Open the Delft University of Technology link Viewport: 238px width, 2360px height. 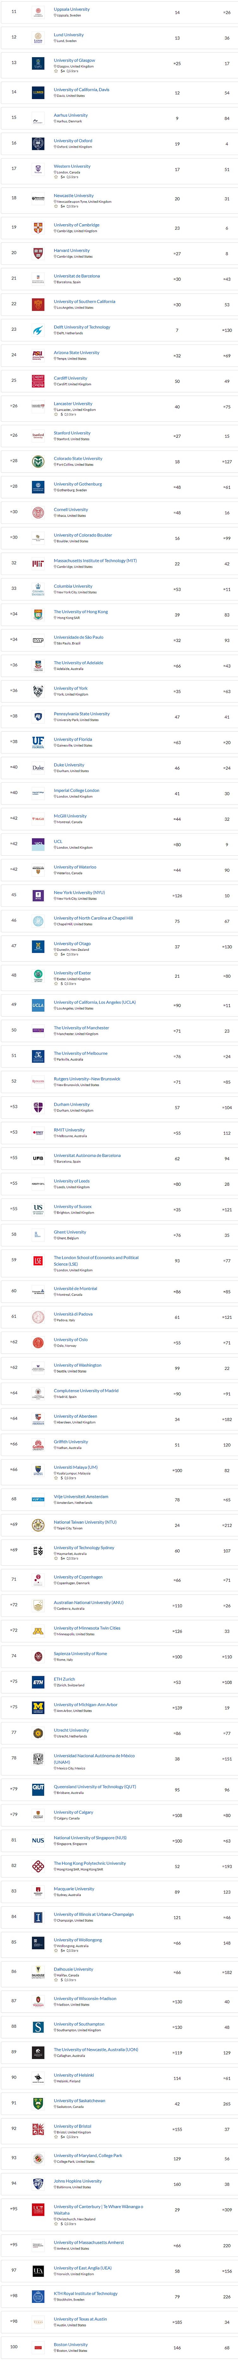[x=81, y=327]
